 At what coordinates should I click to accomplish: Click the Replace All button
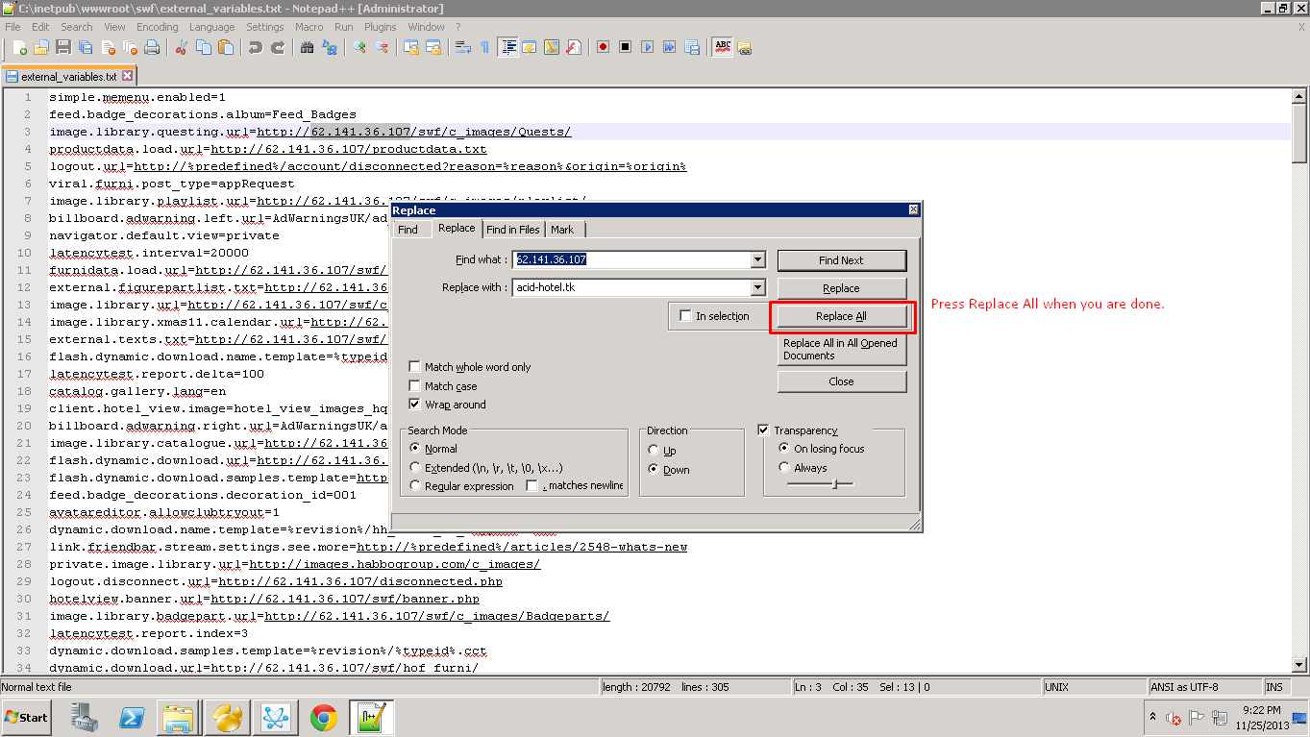(x=841, y=316)
